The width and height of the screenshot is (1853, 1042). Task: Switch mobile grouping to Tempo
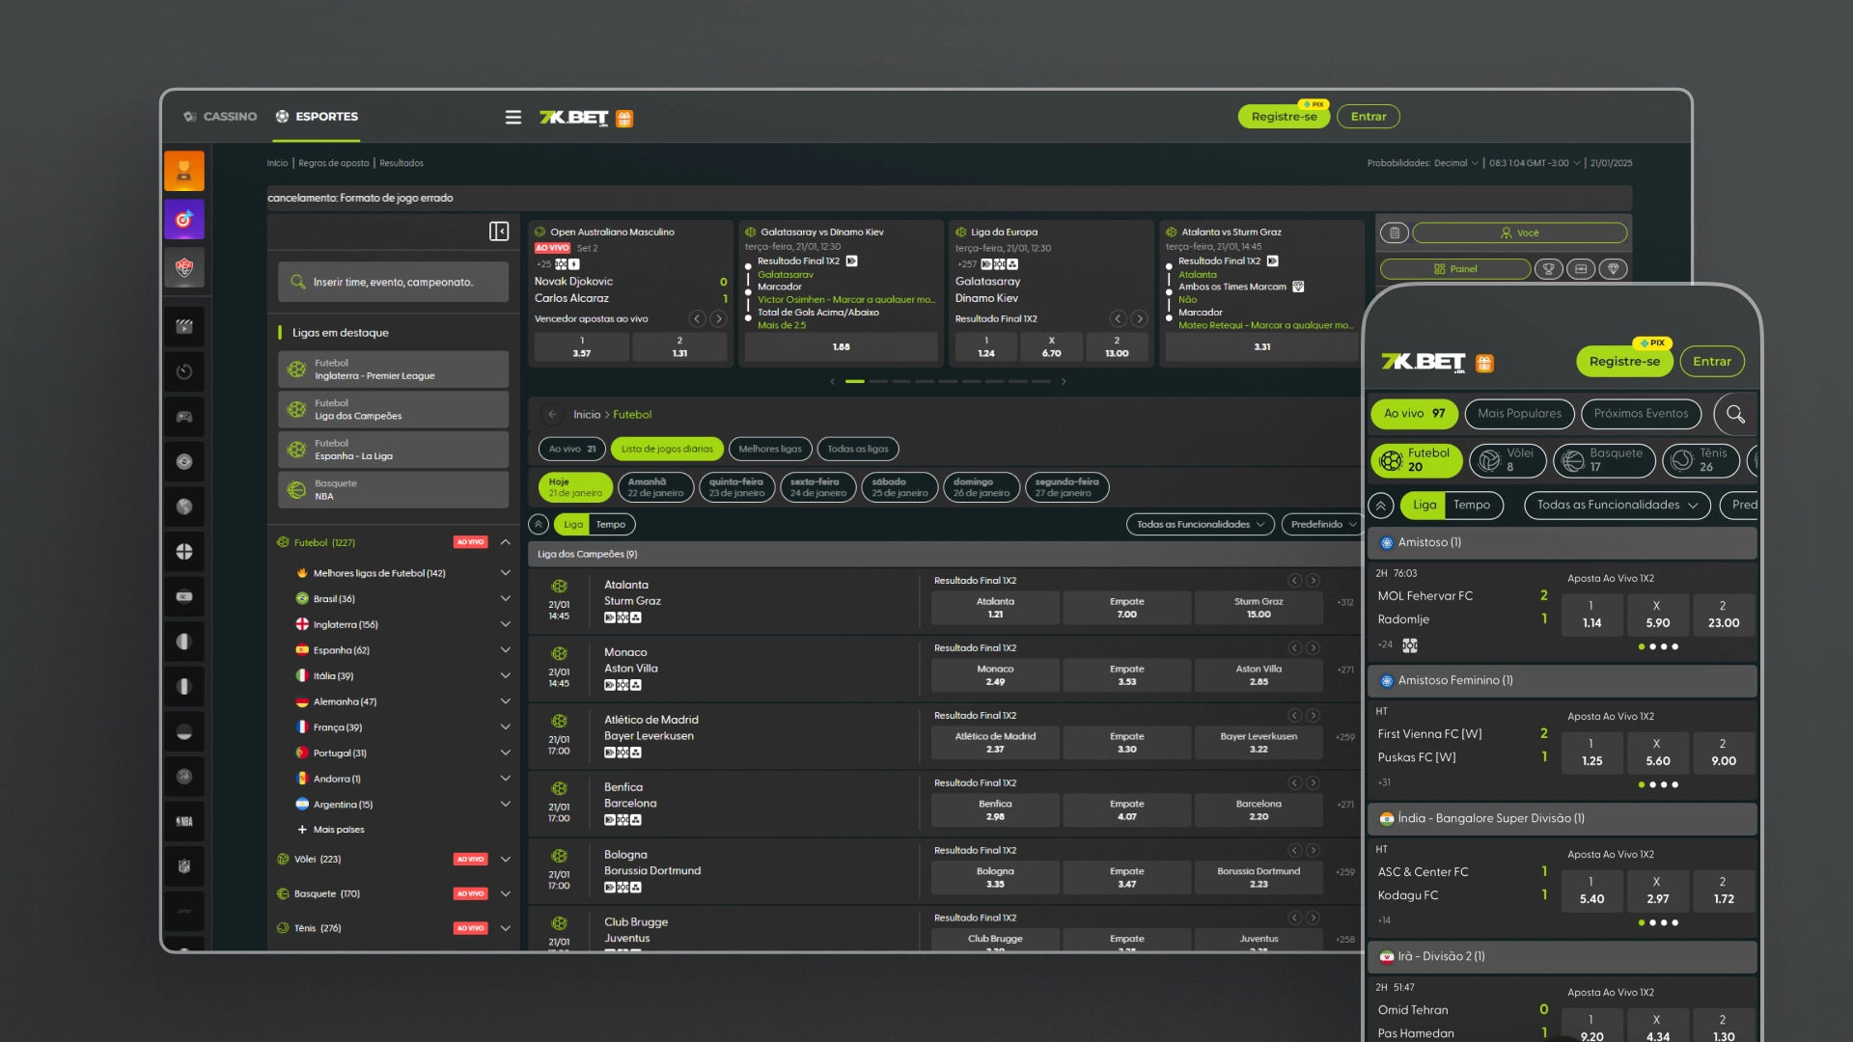pyautogui.click(x=1472, y=506)
